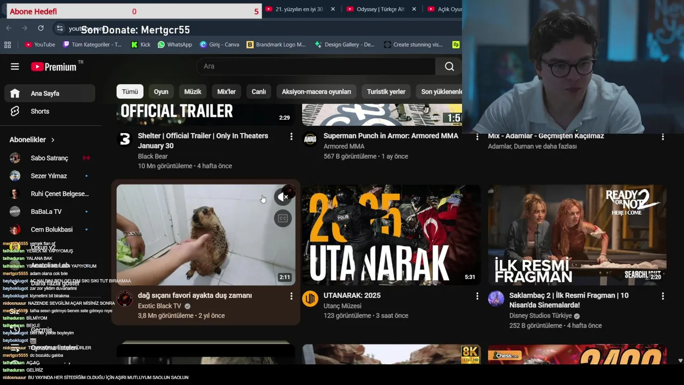Open the Ana Sayfa home icon

pos(15,93)
